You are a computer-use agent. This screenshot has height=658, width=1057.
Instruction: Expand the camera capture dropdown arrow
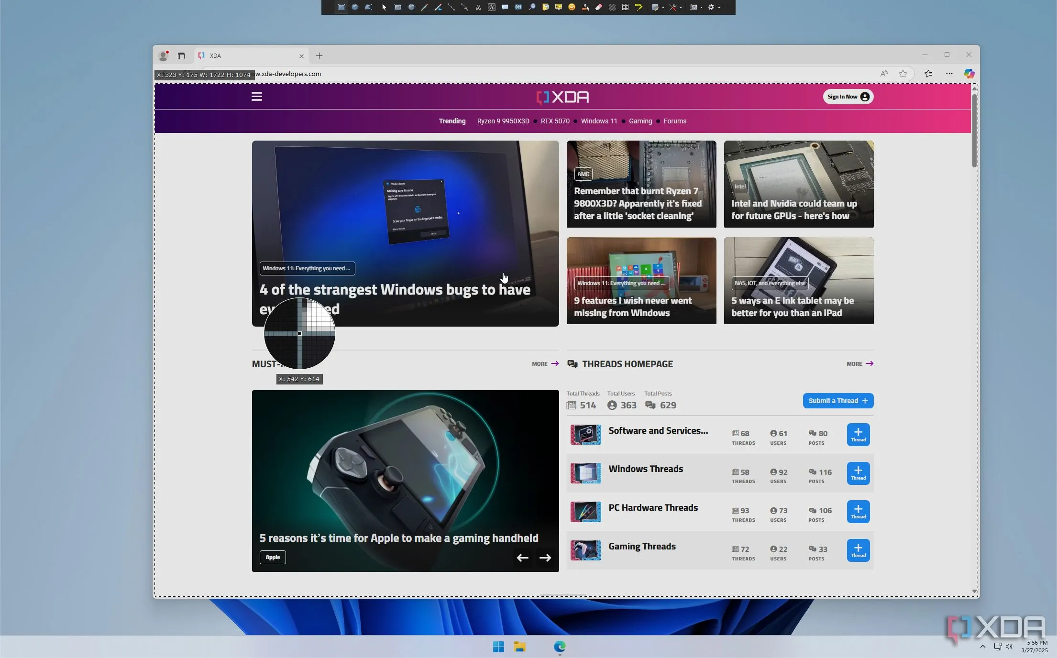pos(701,7)
